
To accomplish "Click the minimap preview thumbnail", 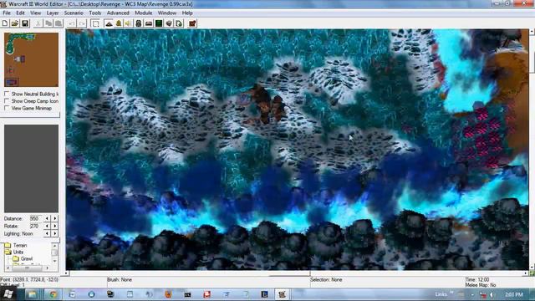I will [x=31, y=59].
